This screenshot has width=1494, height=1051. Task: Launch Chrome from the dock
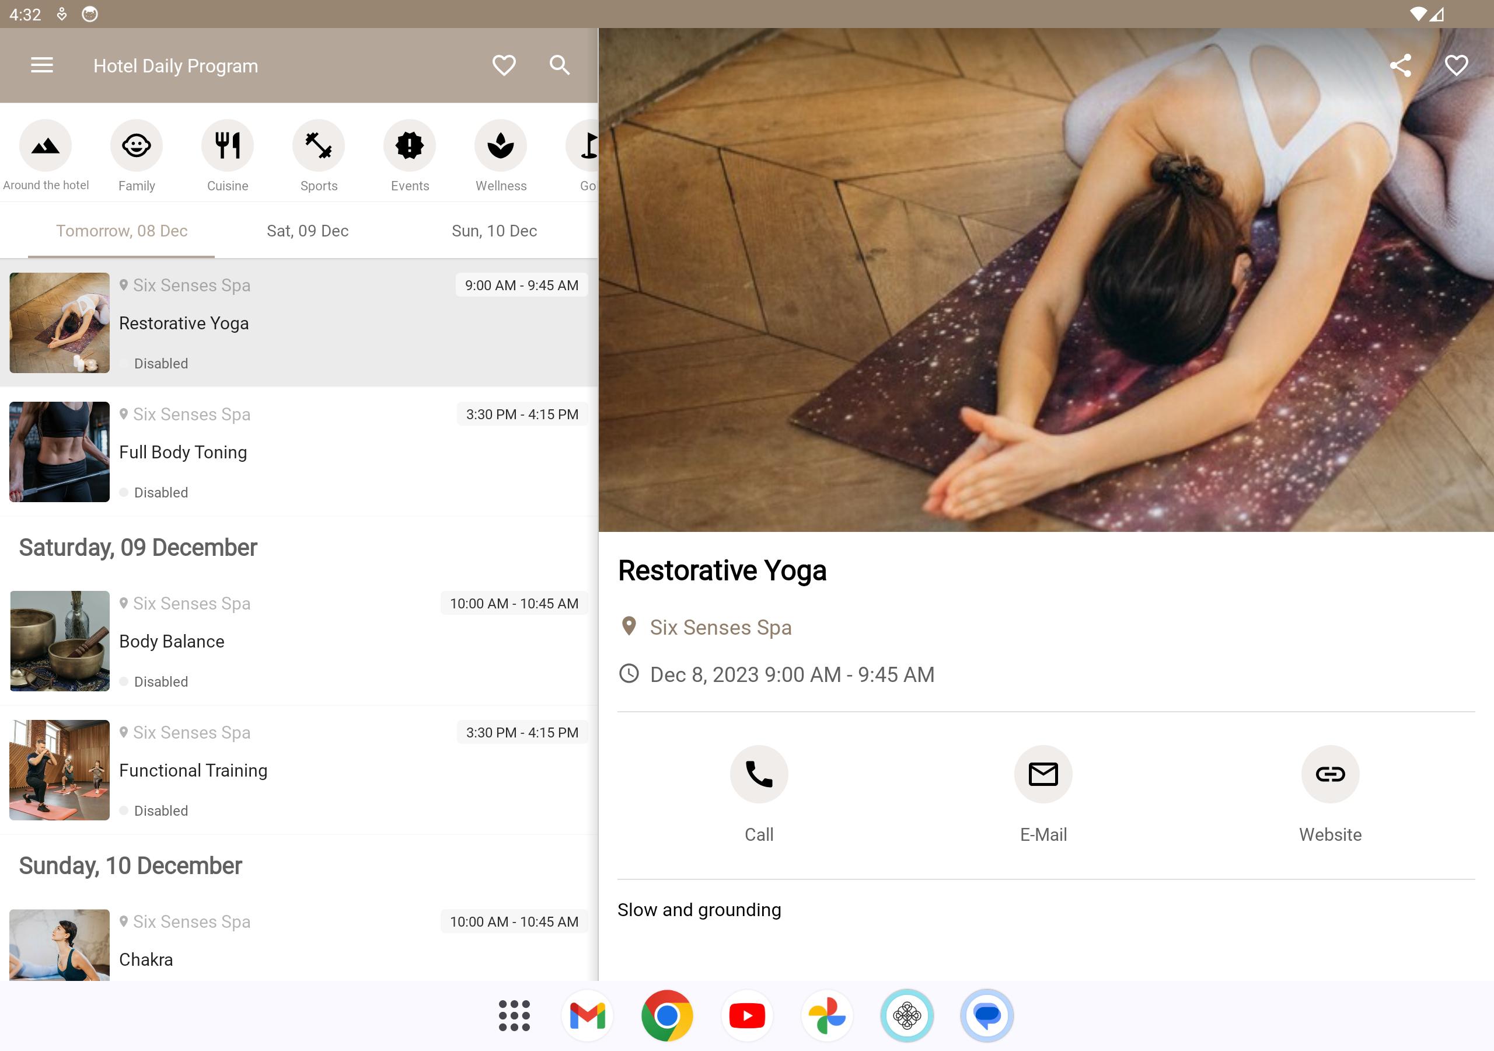(x=667, y=1016)
